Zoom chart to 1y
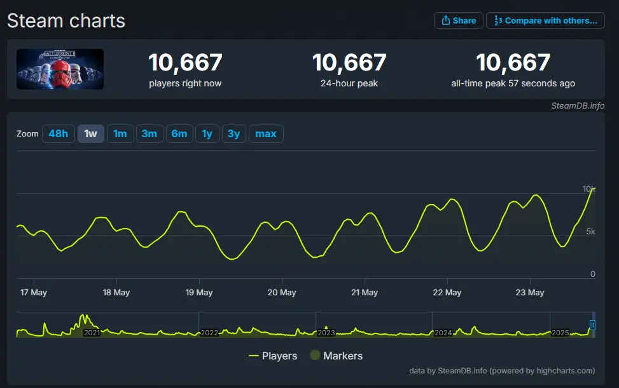619x388 pixels. [x=207, y=133]
